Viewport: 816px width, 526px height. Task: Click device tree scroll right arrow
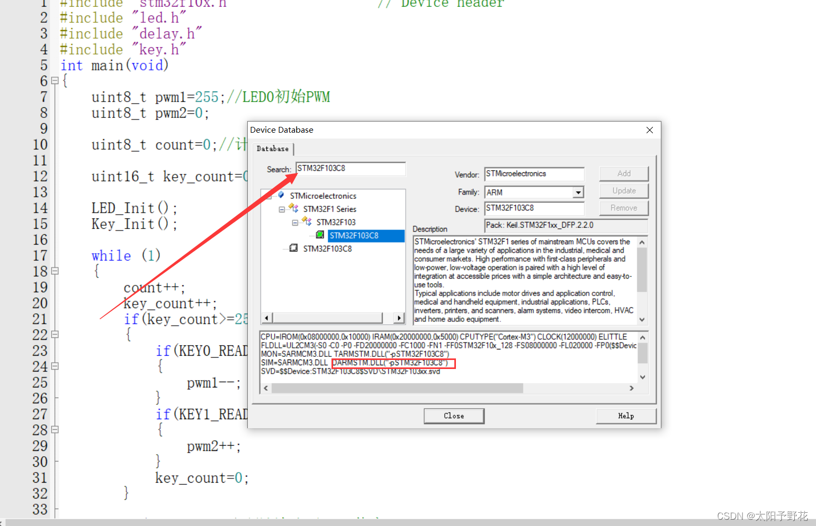click(399, 318)
